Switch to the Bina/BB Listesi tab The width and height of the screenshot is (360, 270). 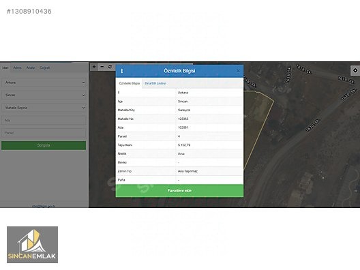coord(155,83)
